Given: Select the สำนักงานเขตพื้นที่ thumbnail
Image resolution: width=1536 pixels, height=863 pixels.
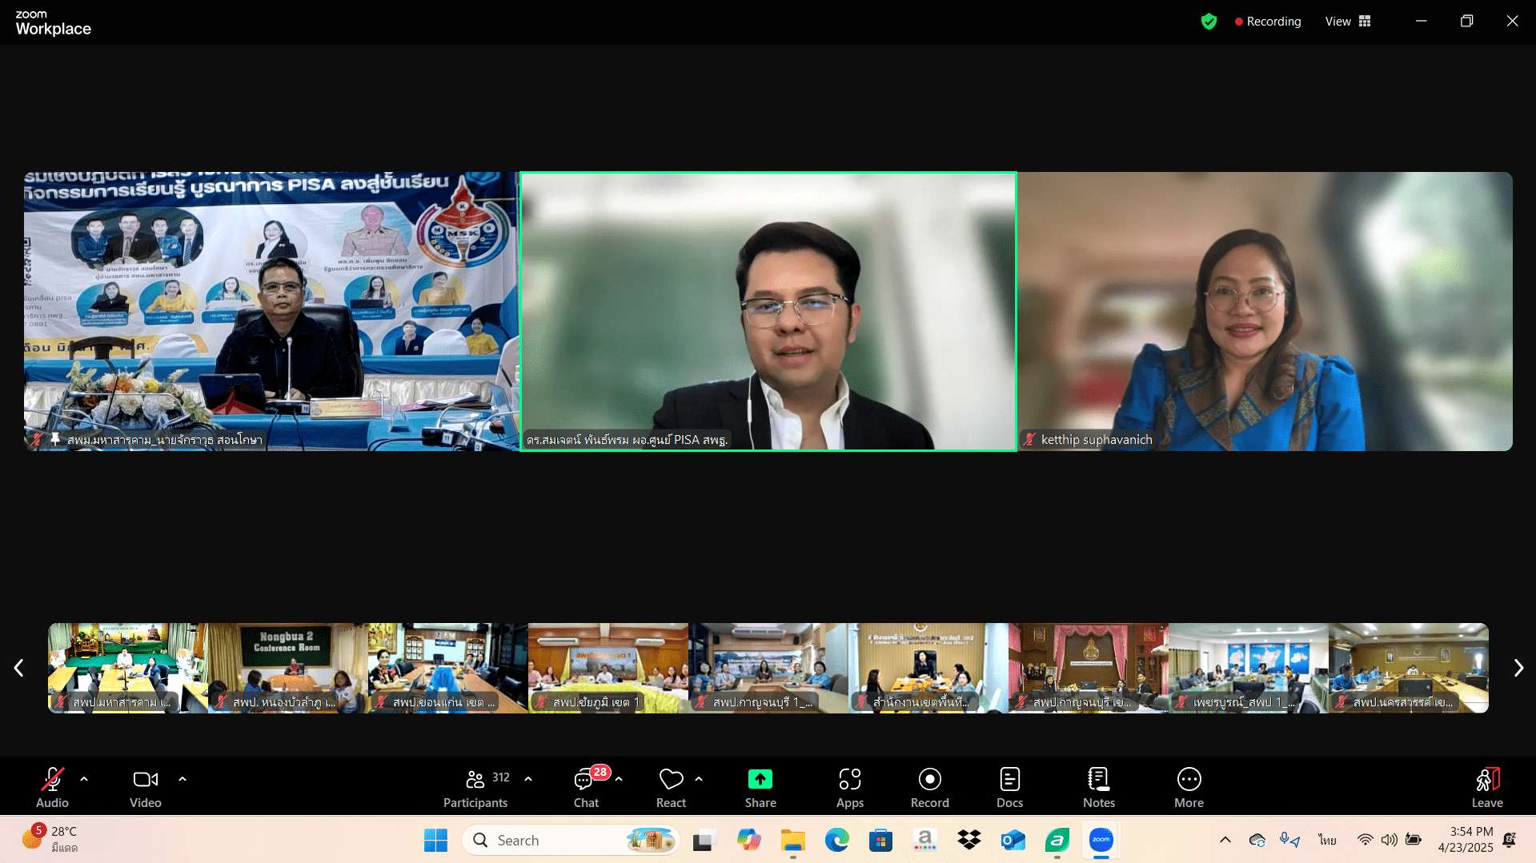Looking at the screenshot, I should [x=928, y=668].
